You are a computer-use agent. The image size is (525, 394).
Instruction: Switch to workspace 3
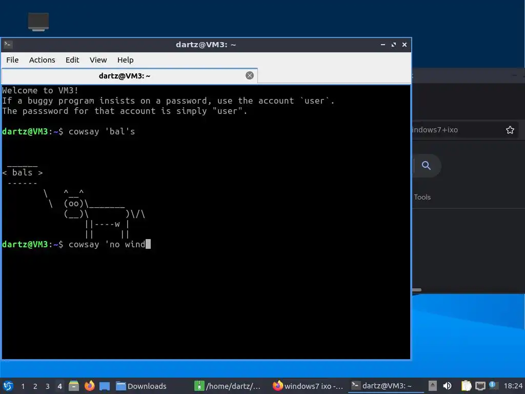tap(48, 386)
